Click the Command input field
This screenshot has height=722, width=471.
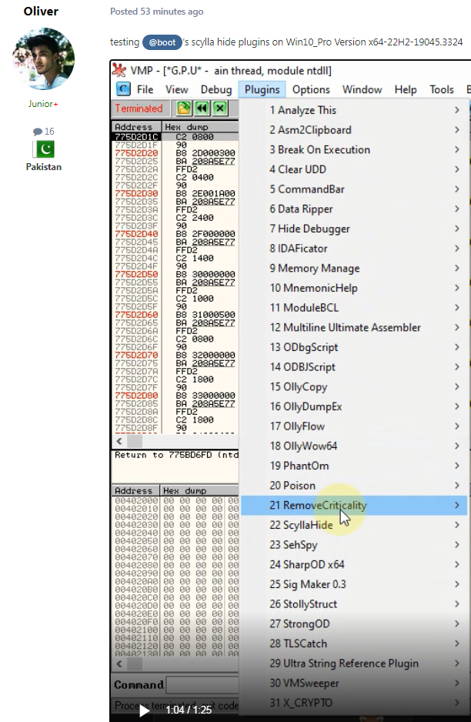(x=202, y=685)
